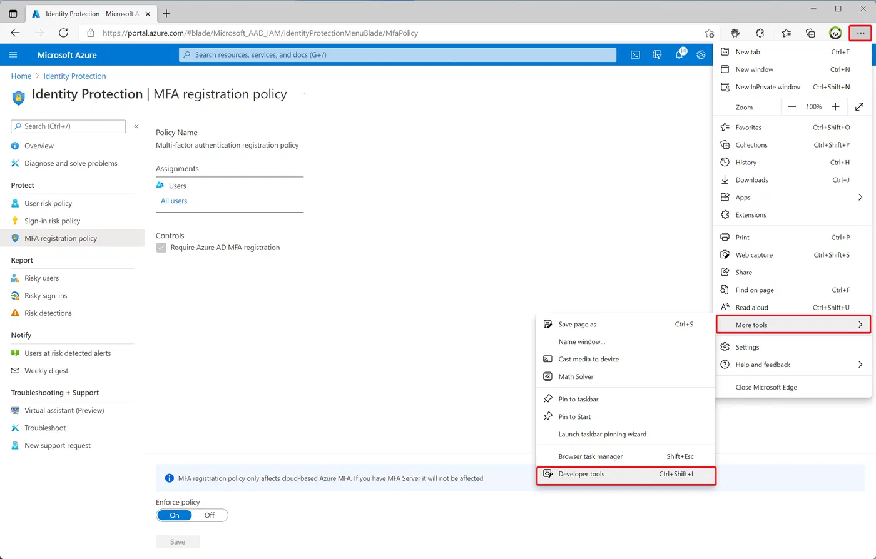
Task: Toggle Require Azure AD MFA registration checkbox
Action: coord(161,248)
